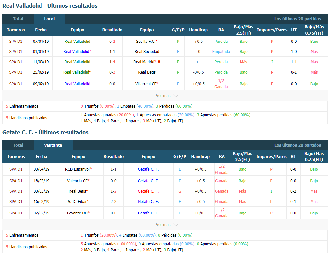Click Los últimos 20 partidos in Valladolid panel
Screen dimensions: 330x255
click(297, 19)
